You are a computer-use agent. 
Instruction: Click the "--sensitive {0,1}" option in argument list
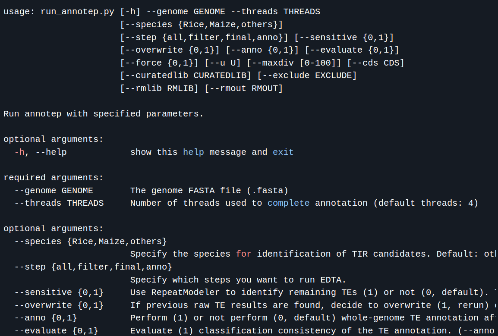pos(59,292)
